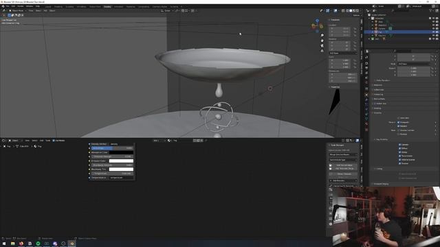This screenshot has width=440, height=247.
Task: Open the XYZ Euler rotation mode dropdown in sidebar
Action: (343, 53)
